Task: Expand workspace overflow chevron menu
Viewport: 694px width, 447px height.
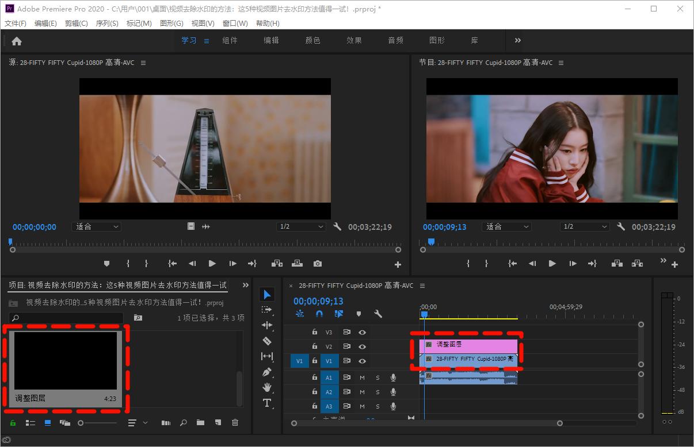Action: [518, 40]
